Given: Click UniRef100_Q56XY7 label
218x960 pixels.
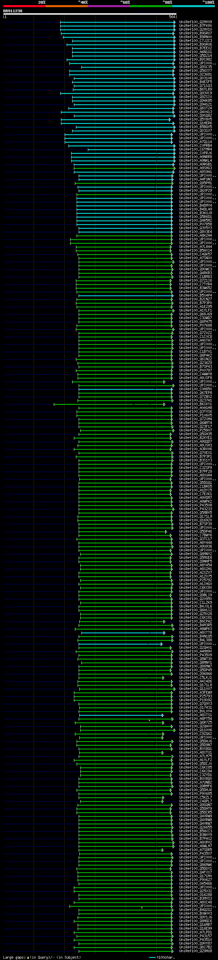Looking at the screenshot, I should 195,71.
